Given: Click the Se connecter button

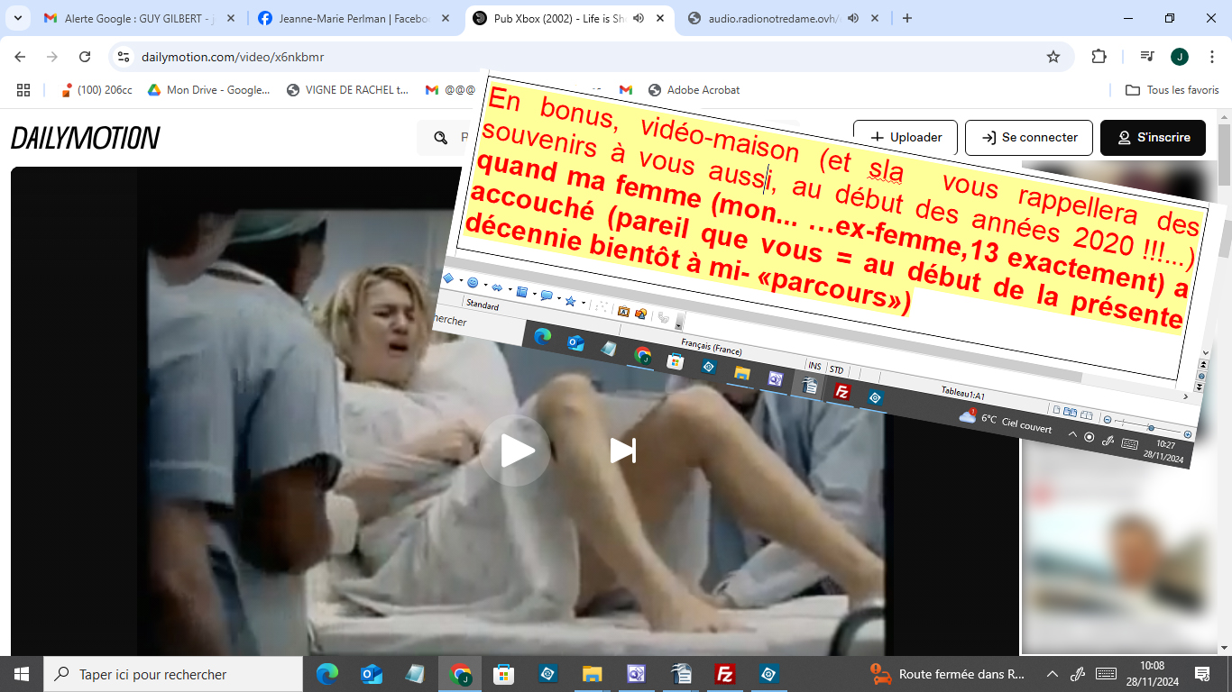Looking at the screenshot, I should 1029,138.
